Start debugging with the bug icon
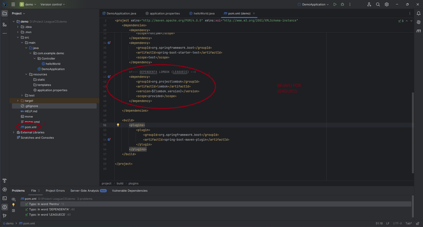 click(x=342, y=4)
